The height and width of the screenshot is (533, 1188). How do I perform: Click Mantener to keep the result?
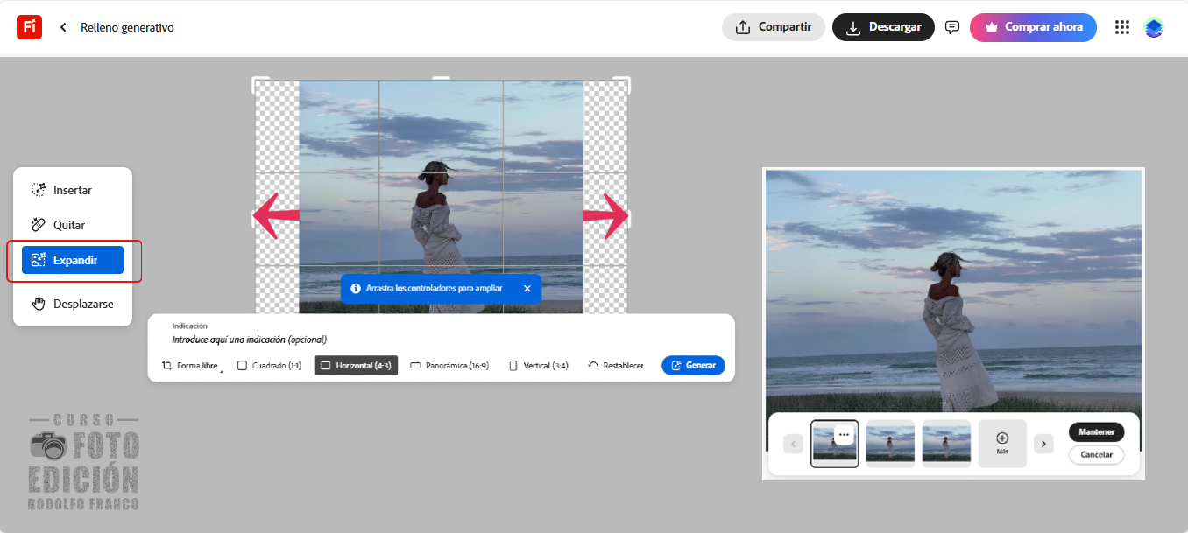1096,432
